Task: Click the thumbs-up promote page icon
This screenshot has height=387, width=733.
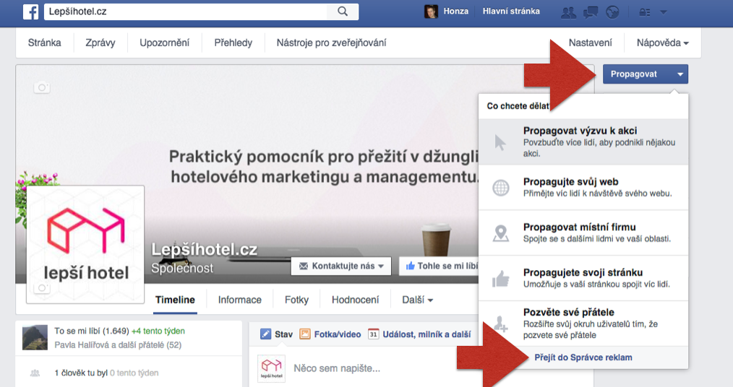Action: click(x=501, y=279)
